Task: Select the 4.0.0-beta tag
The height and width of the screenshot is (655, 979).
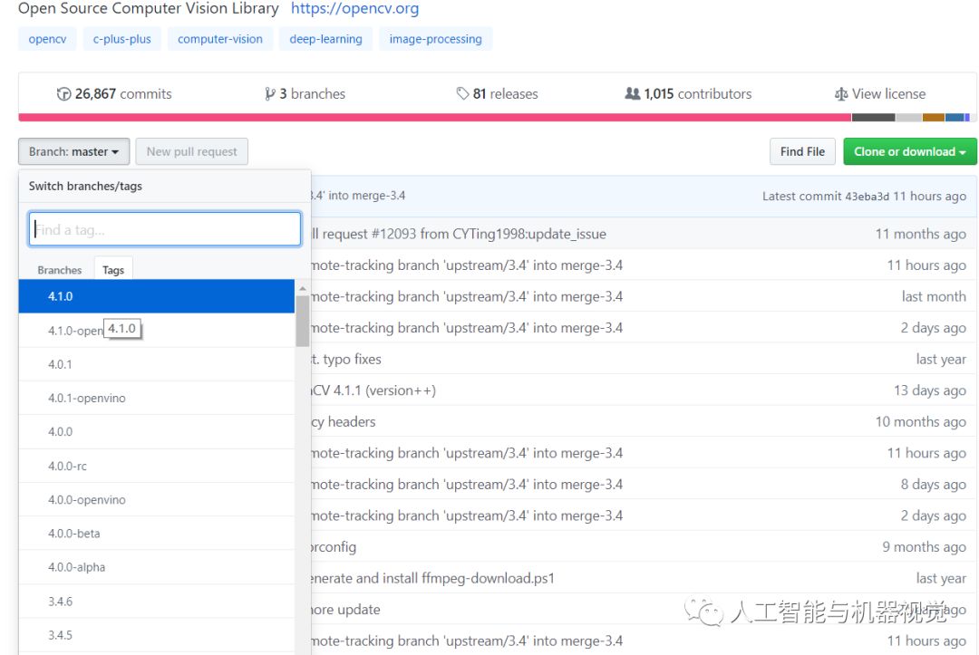Action: click(156, 533)
